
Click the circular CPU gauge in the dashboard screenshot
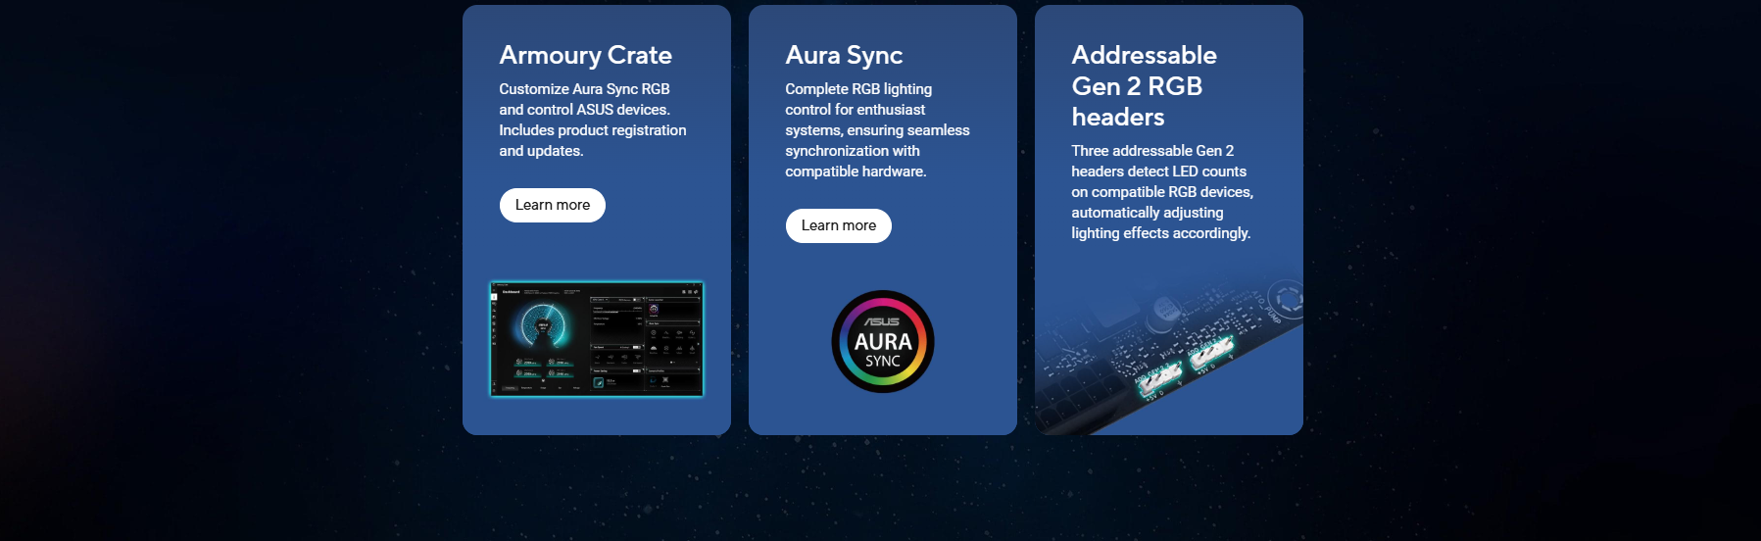[544, 326]
